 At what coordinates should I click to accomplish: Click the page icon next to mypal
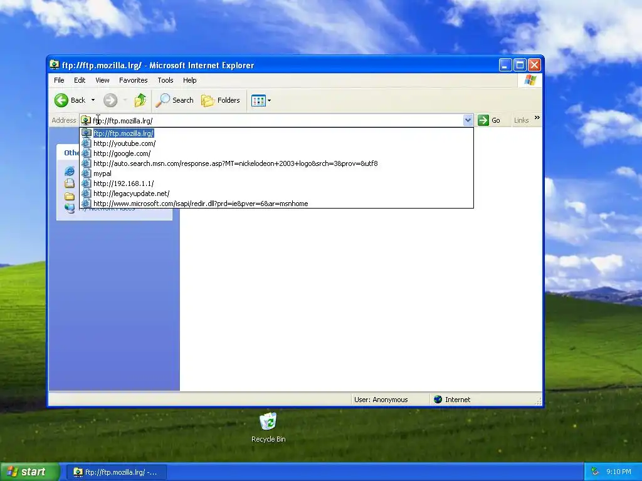click(x=86, y=173)
